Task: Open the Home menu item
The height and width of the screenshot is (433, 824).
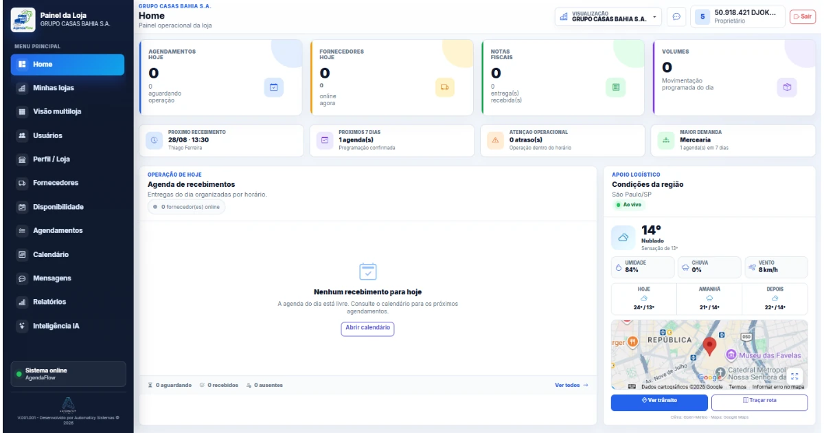Action: pyautogui.click(x=67, y=64)
